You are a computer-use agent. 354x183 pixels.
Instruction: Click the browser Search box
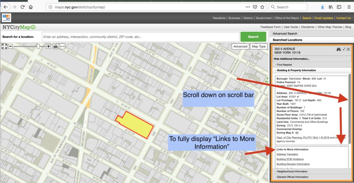[x=288, y=7]
